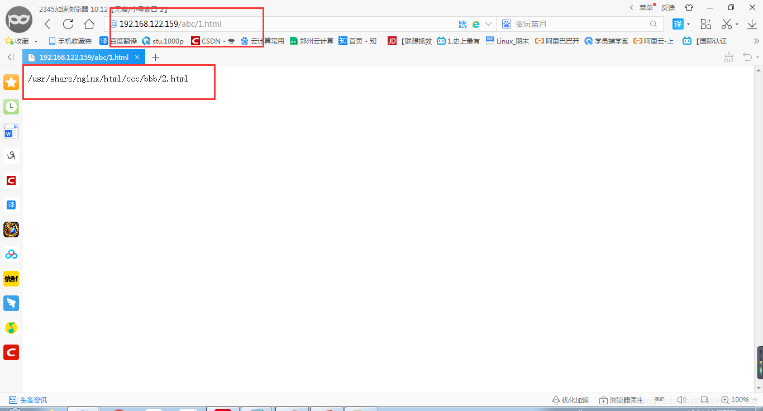This screenshot has width=763, height=411.
Task: Open the downloads manager
Action: point(752,24)
